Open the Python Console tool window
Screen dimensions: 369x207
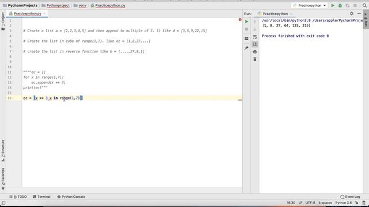[71, 197]
